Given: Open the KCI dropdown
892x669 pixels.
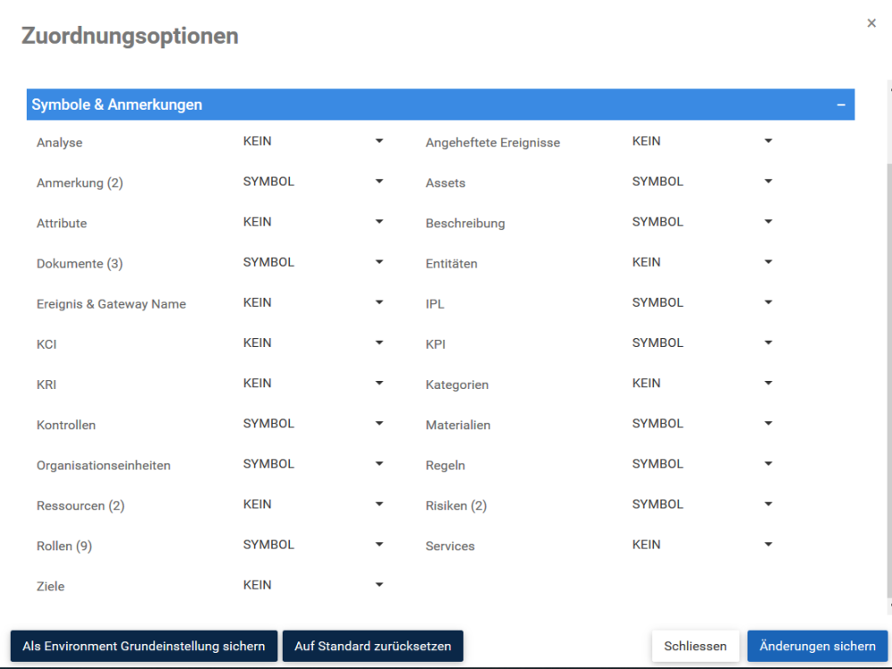Looking at the screenshot, I should coord(313,343).
